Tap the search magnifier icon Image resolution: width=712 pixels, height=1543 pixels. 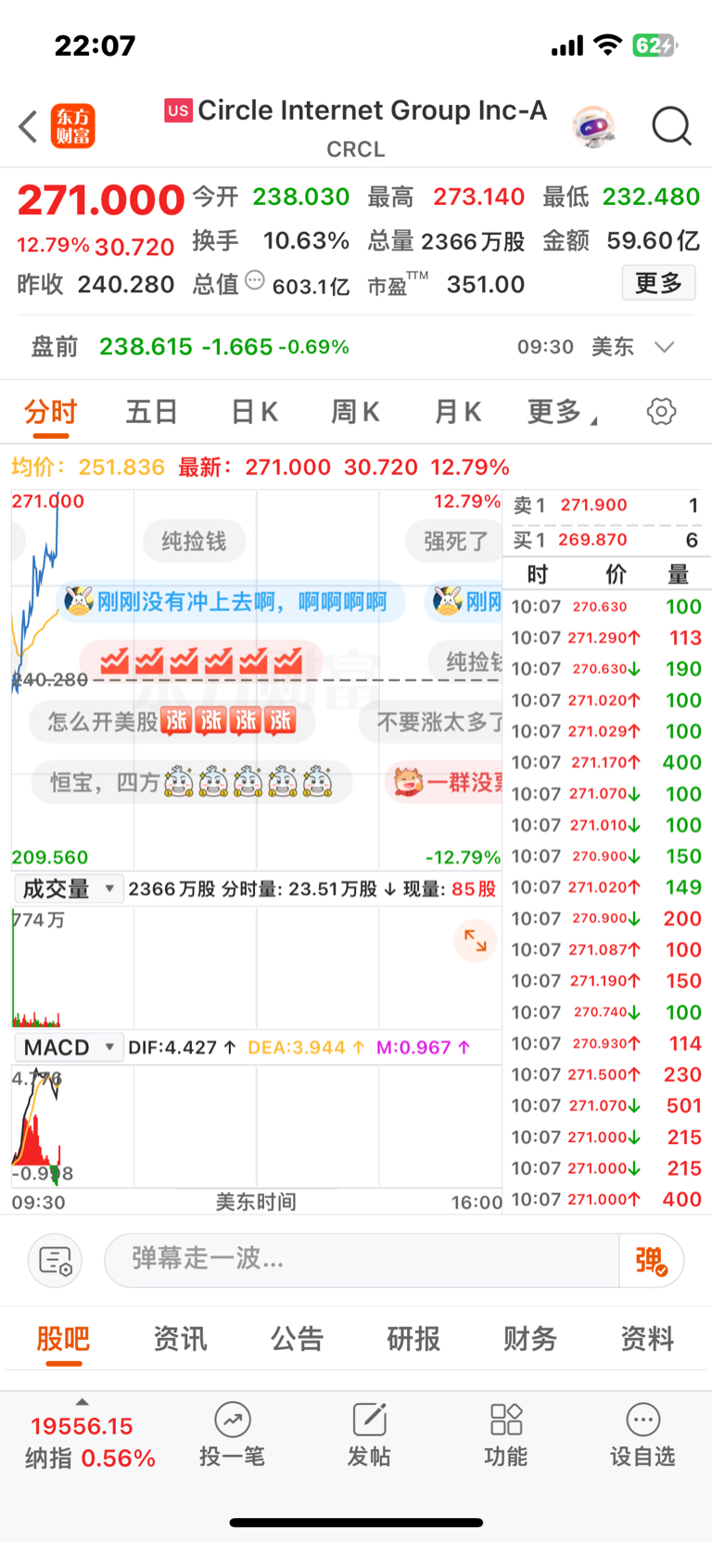pyautogui.click(x=671, y=126)
